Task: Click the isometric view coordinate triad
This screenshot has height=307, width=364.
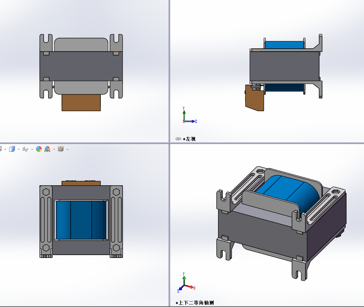Action: pyautogui.click(x=186, y=282)
